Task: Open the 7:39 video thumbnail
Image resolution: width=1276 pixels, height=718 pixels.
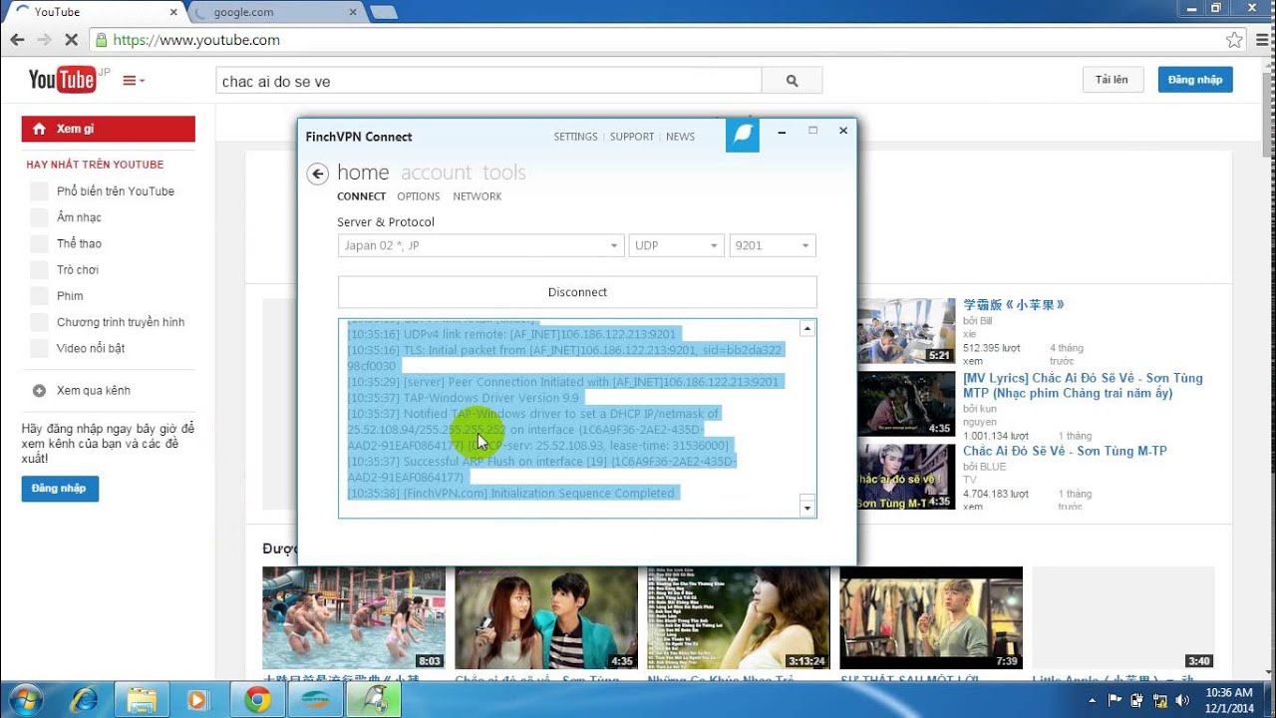Action: [931, 618]
